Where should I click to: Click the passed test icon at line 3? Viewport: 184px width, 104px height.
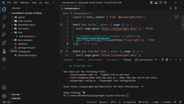[61, 25]
